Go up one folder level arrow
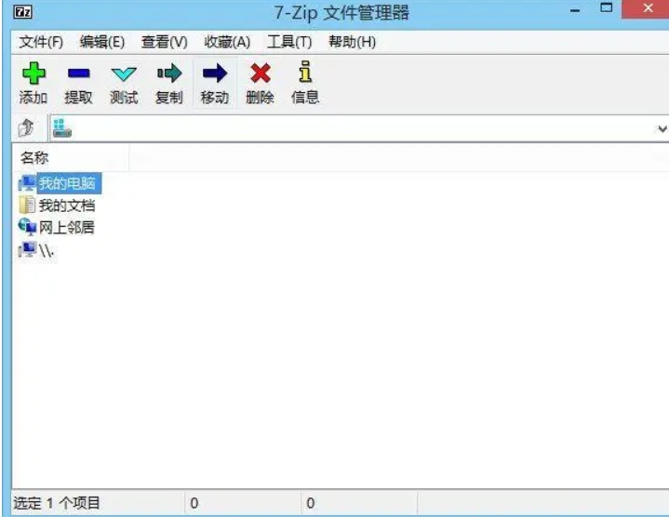Image resolution: width=669 pixels, height=517 pixels. 26,128
